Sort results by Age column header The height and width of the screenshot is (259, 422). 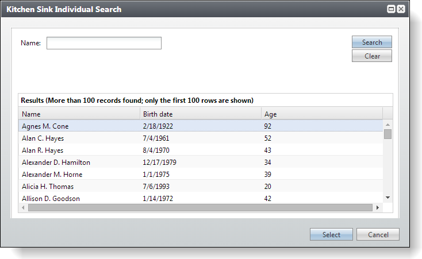(x=322, y=114)
